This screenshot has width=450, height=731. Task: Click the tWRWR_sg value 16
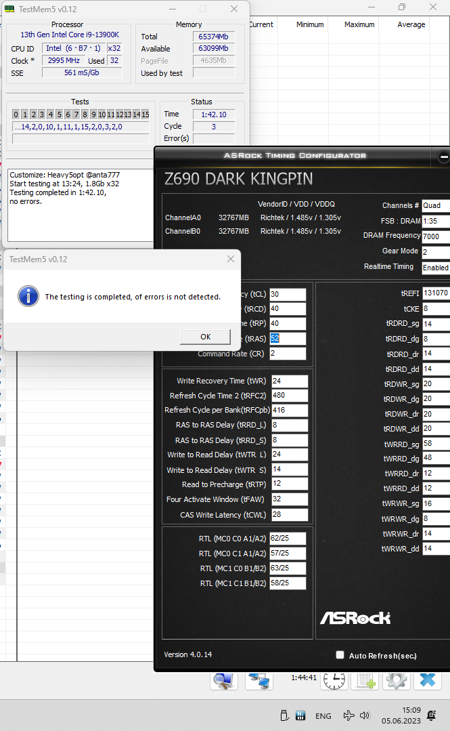click(x=436, y=504)
